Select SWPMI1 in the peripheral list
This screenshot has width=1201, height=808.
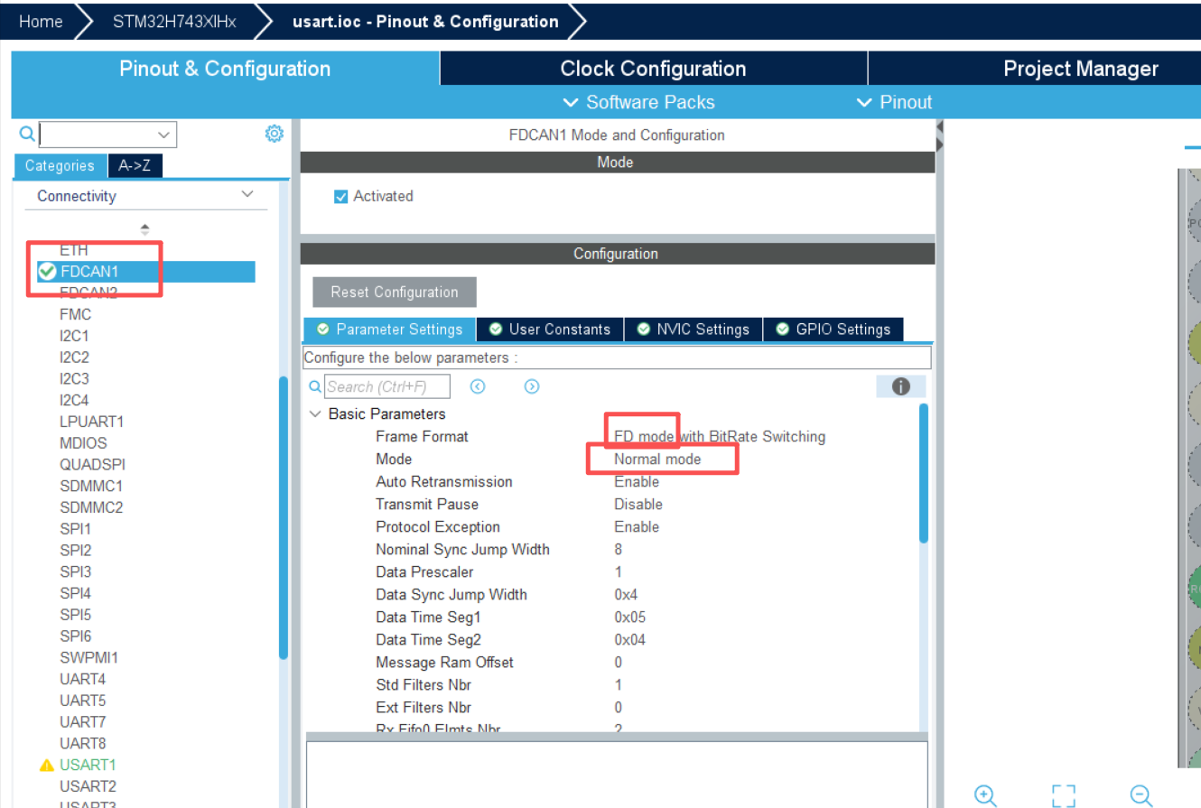tap(88, 657)
